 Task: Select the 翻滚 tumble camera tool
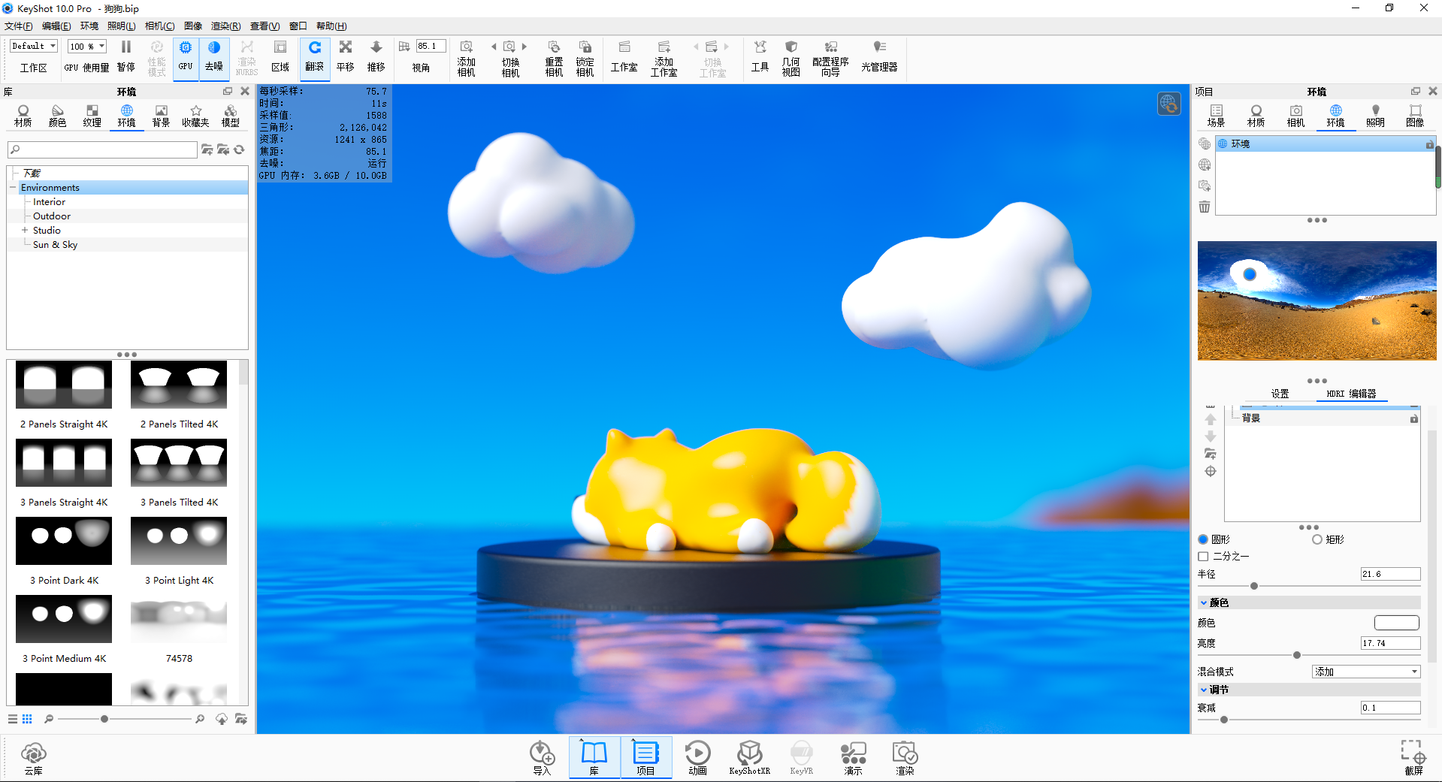315,58
